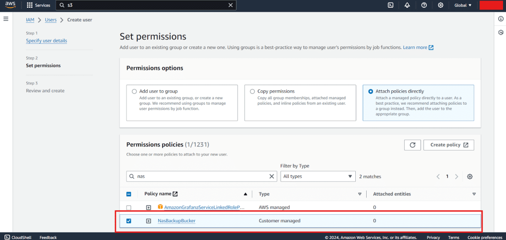The width and height of the screenshot is (506, 240).
Task: Open CloudShell in the footer
Action: (18, 238)
